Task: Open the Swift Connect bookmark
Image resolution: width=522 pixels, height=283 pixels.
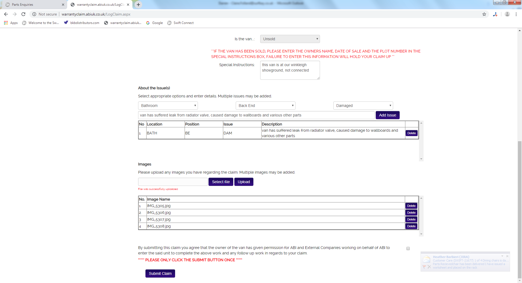Action: point(181,23)
